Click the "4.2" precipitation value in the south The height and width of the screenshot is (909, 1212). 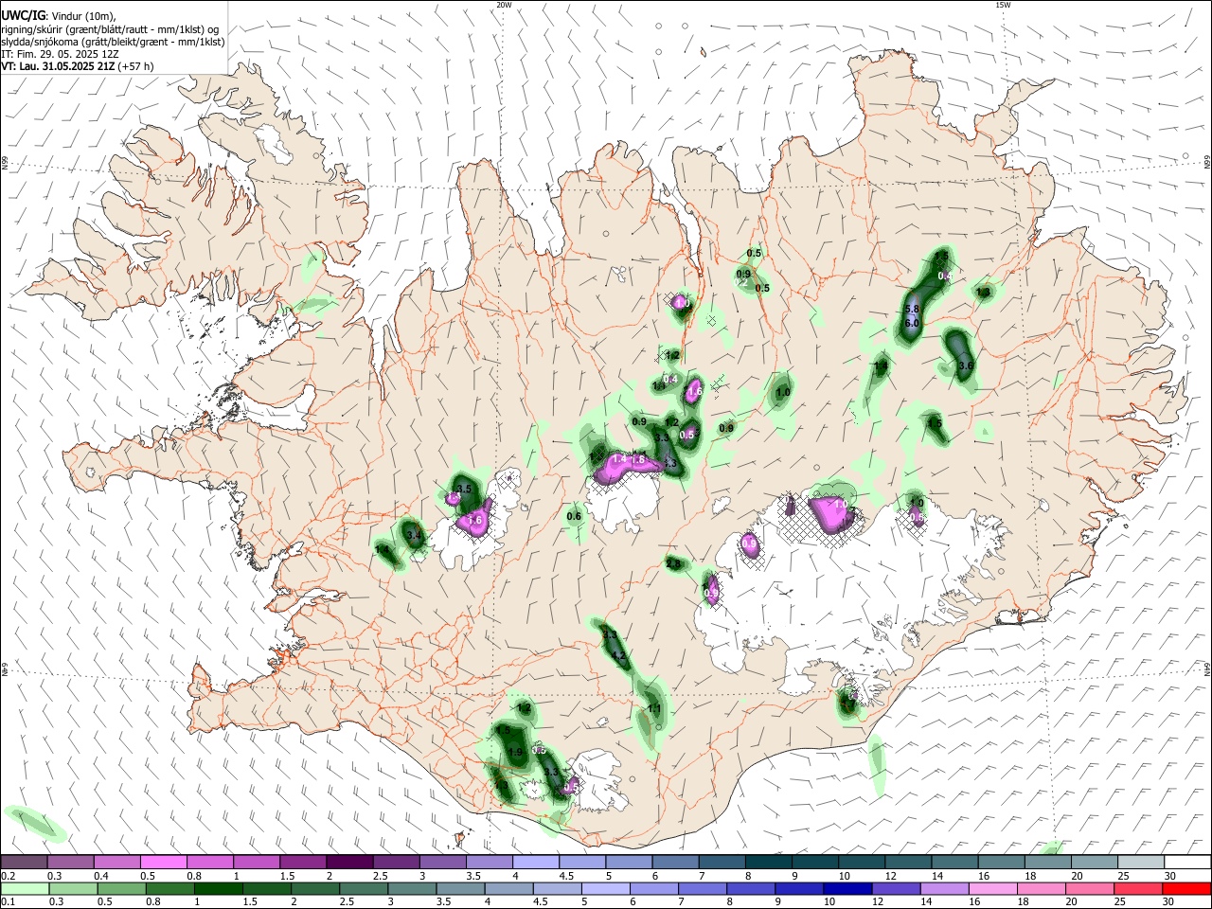618,655
